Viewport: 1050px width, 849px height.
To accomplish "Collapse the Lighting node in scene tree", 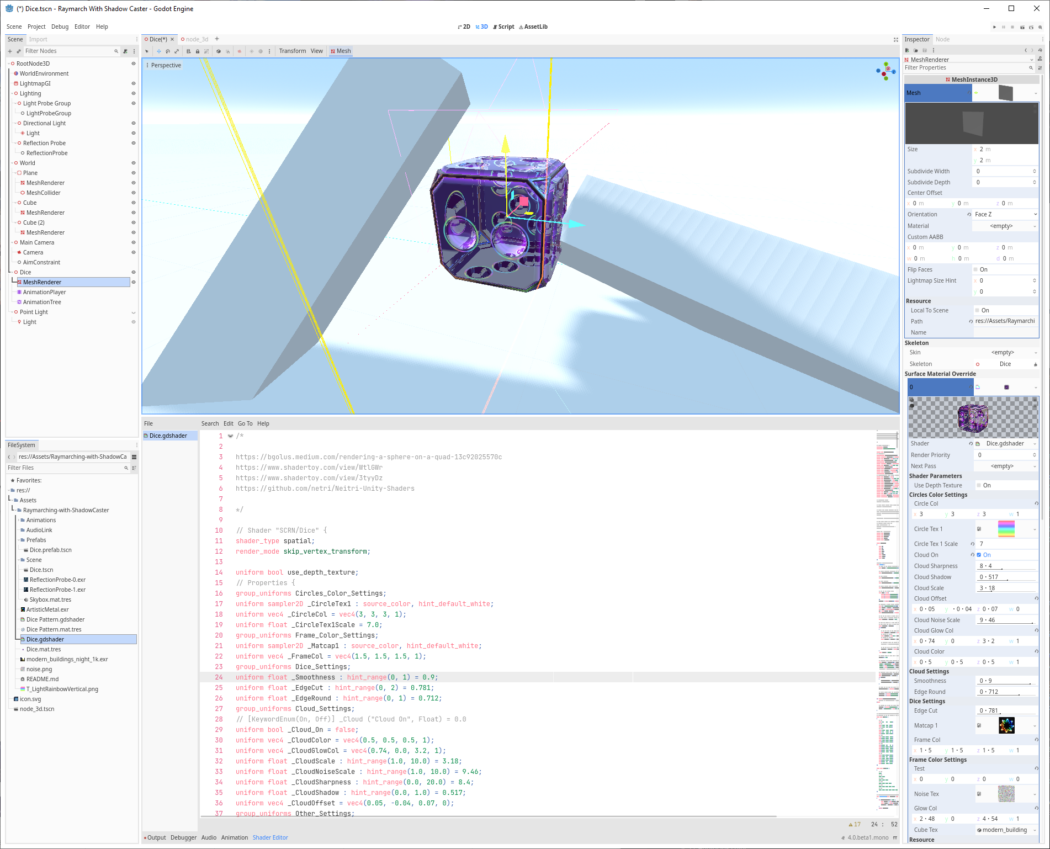I will (x=12, y=94).
